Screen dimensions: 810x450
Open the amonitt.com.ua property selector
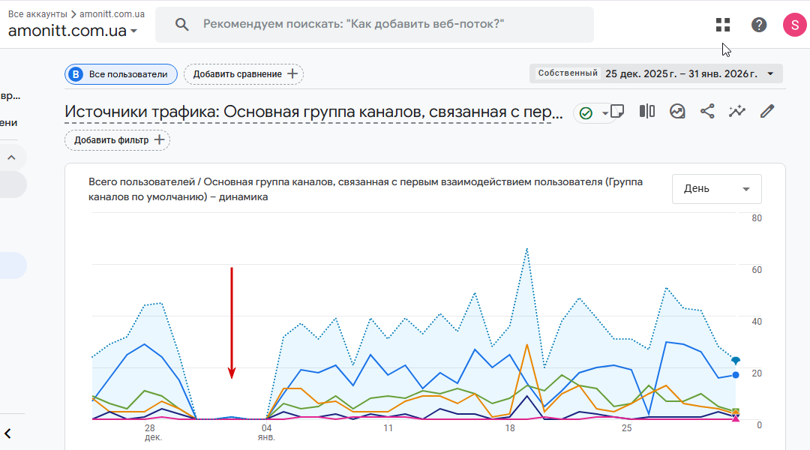coord(73,31)
